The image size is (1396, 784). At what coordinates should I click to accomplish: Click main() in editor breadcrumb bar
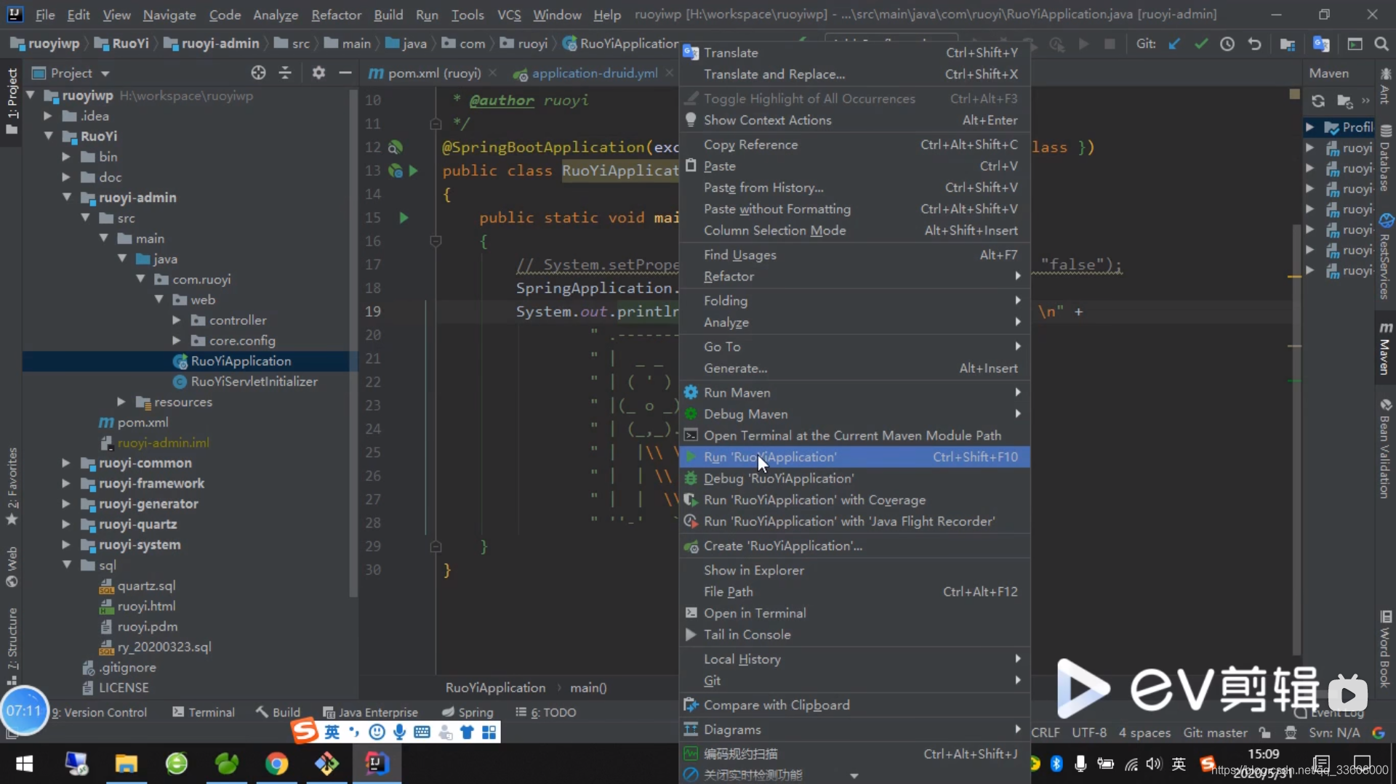click(588, 687)
